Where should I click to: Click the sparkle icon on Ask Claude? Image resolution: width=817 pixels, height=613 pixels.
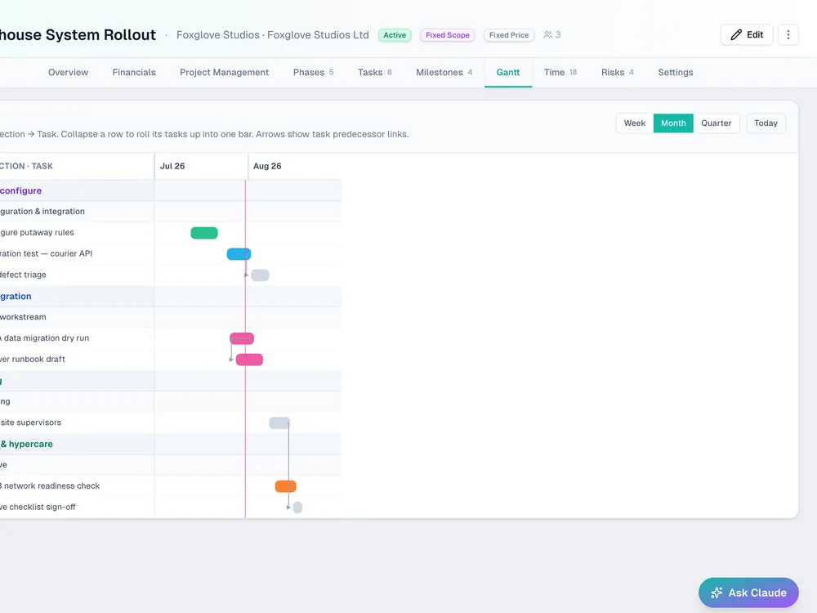pos(717,593)
